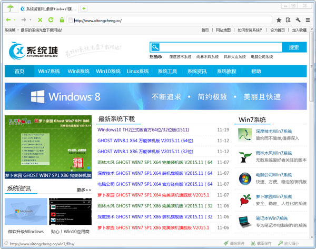Open GHOST WIN8.1 X86 万能装机版 link

pyautogui.click(x=145, y=152)
